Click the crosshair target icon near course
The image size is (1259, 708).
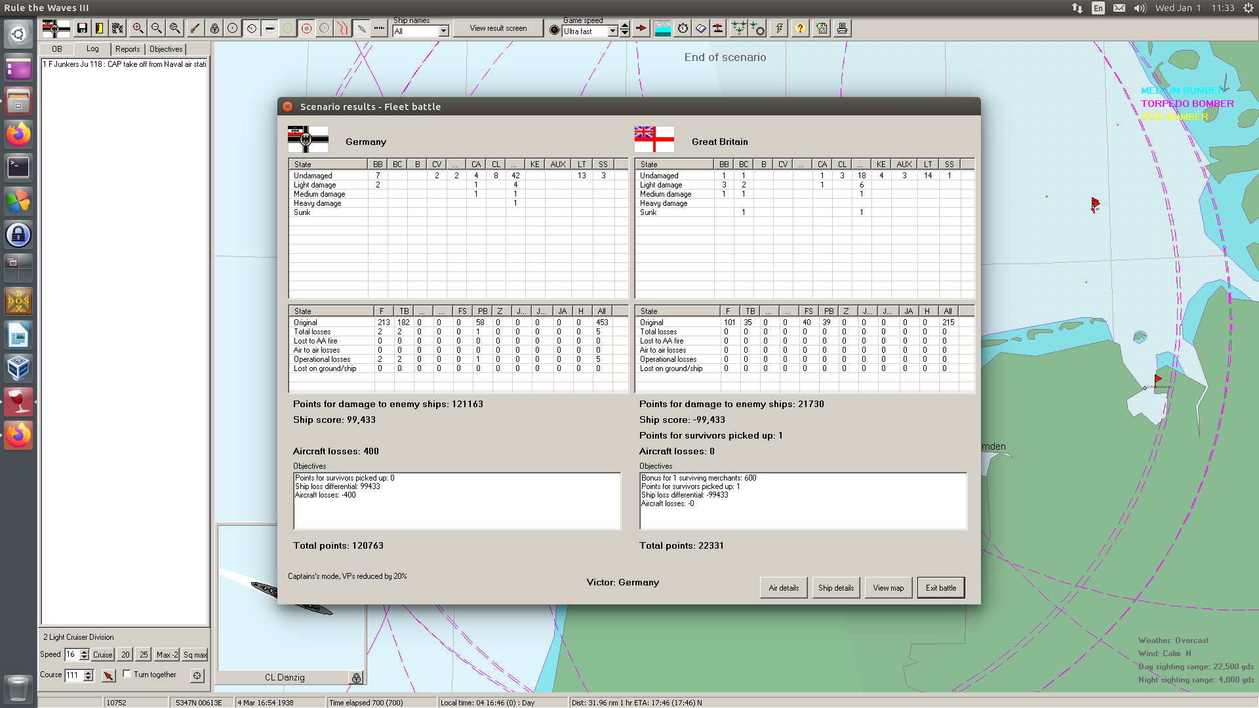pyautogui.click(x=197, y=675)
